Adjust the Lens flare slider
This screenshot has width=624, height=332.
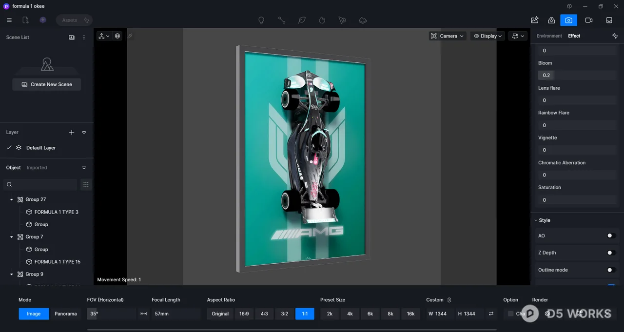coord(577,100)
